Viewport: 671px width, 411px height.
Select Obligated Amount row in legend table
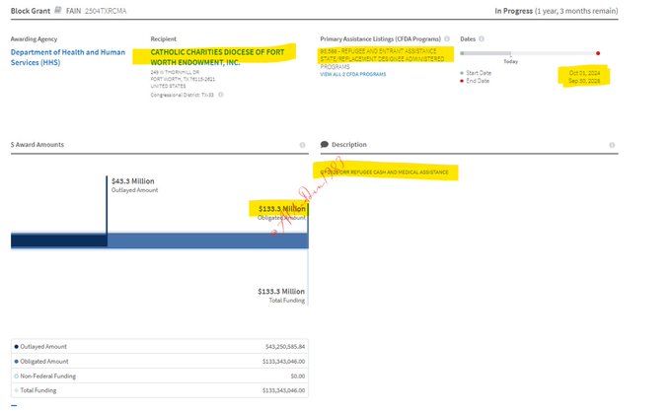(158, 361)
